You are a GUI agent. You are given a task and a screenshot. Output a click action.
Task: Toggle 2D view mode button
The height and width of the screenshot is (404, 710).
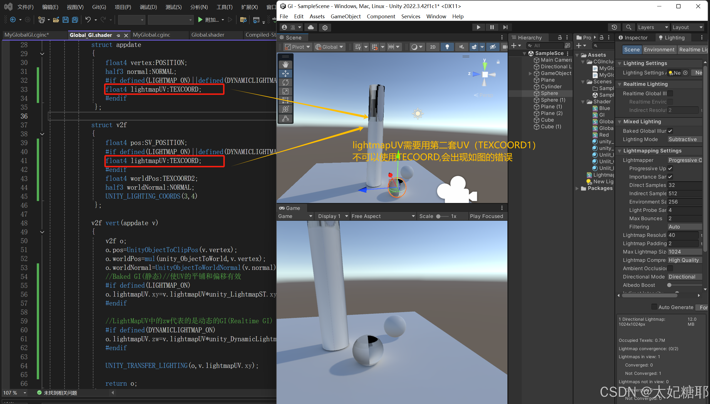(433, 47)
